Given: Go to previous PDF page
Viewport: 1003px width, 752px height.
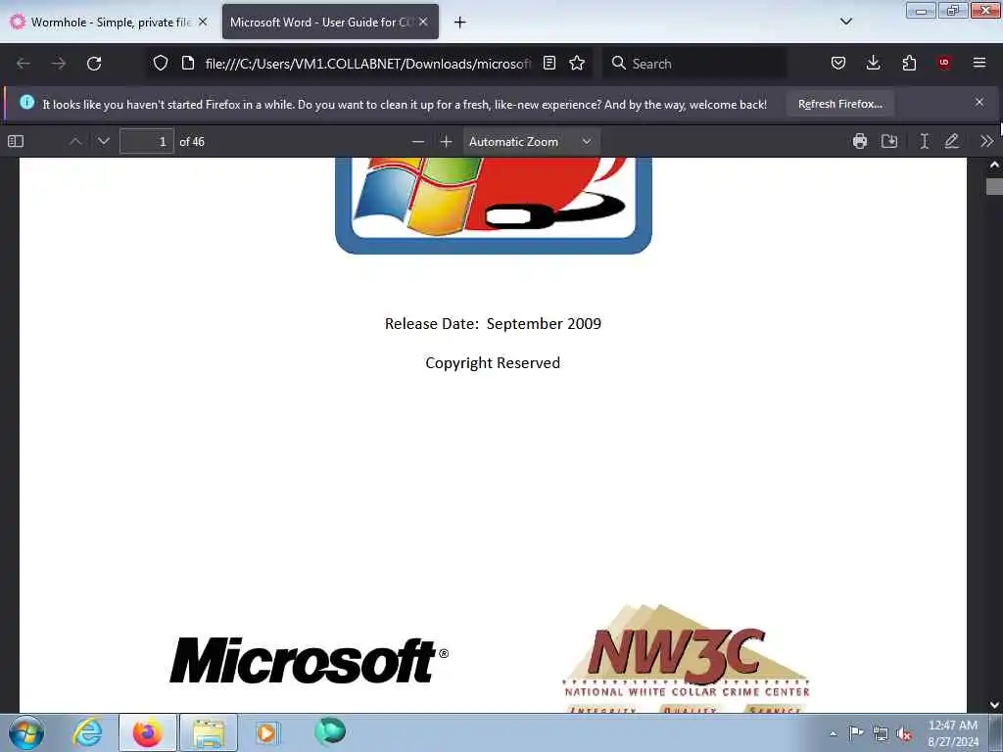Looking at the screenshot, I should [75, 141].
